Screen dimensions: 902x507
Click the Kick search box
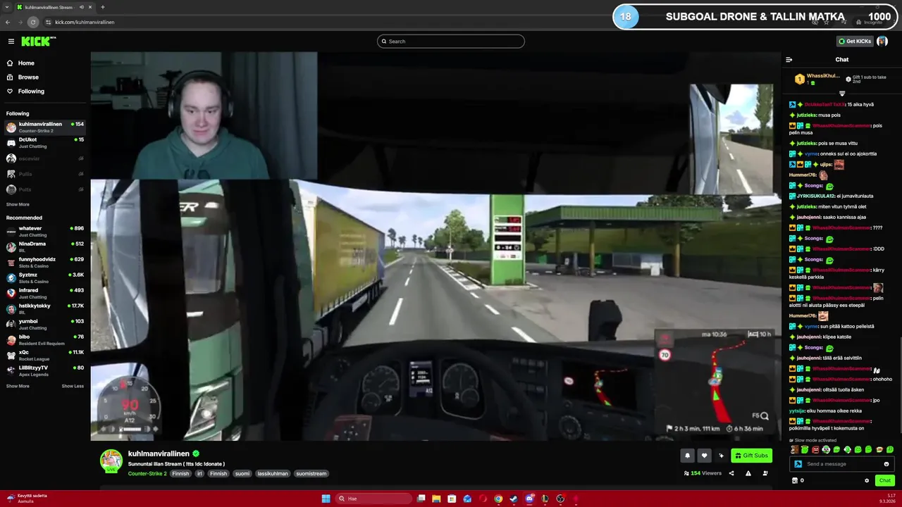(x=451, y=41)
